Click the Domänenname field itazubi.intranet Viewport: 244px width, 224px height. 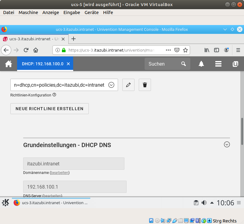pos(74,164)
